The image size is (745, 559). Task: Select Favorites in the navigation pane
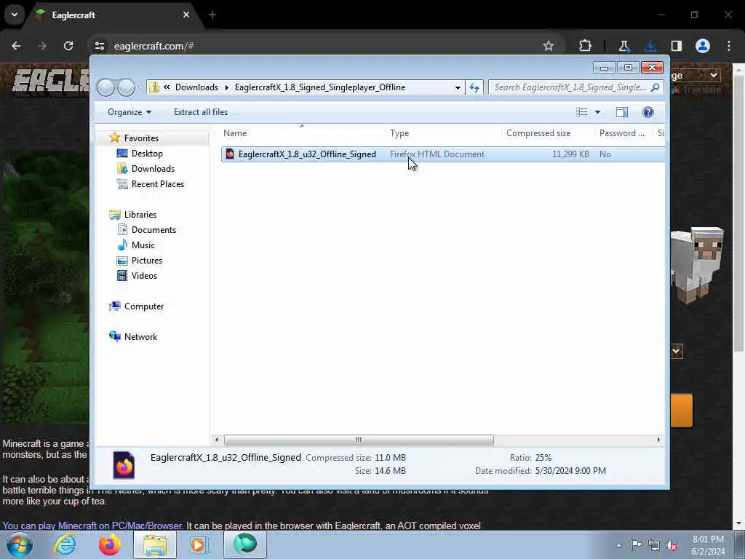[141, 138]
